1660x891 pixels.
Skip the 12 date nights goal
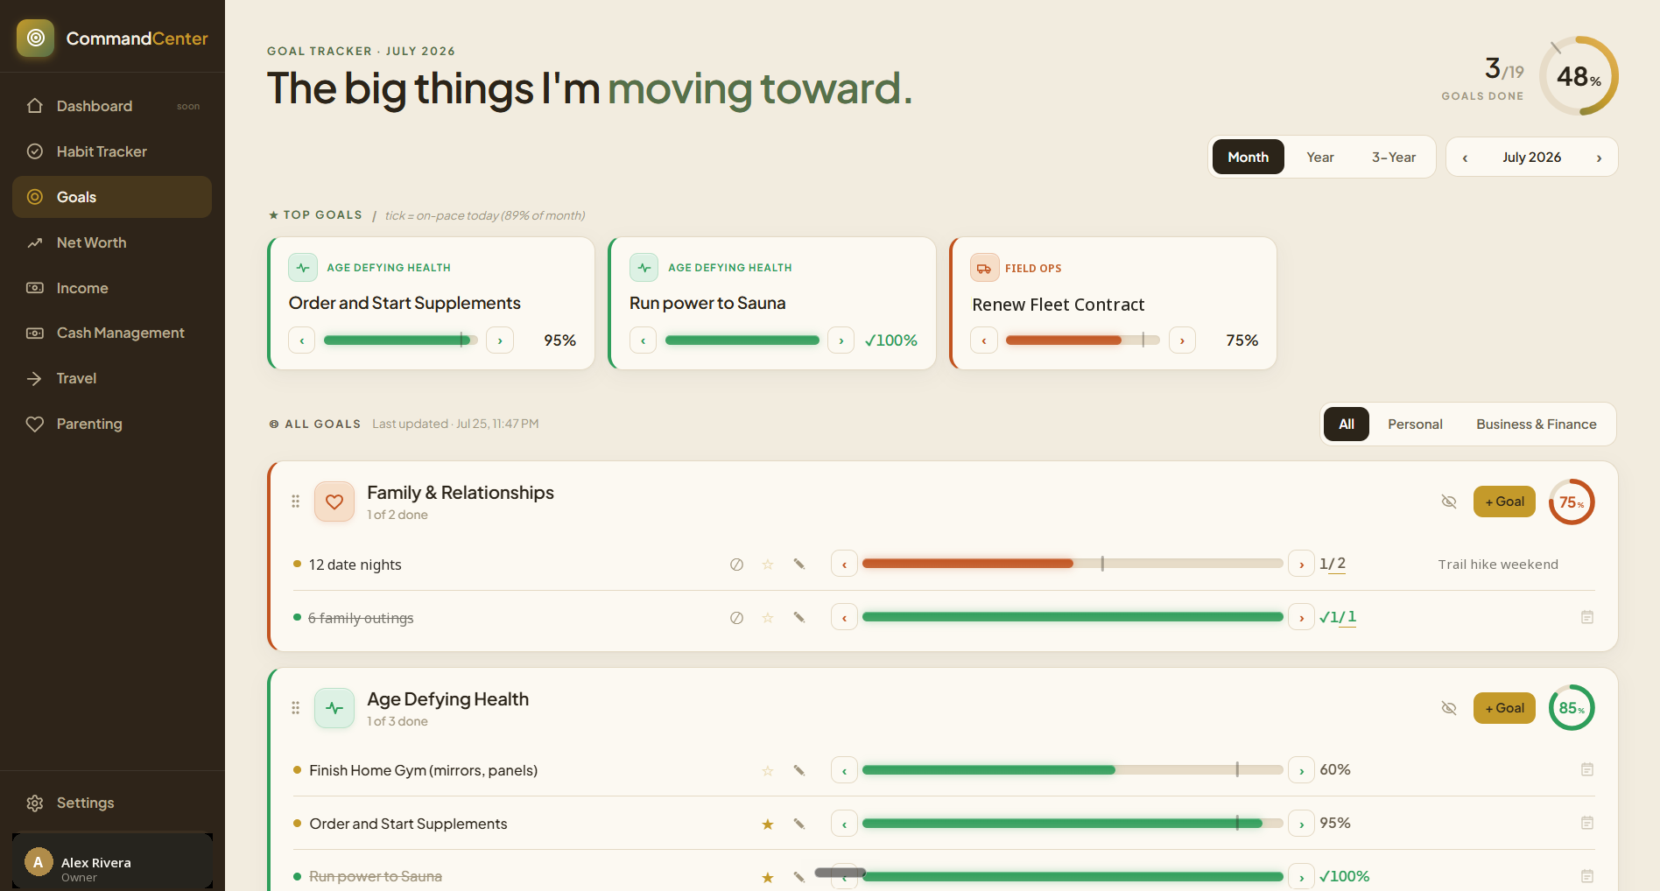click(737, 565)
